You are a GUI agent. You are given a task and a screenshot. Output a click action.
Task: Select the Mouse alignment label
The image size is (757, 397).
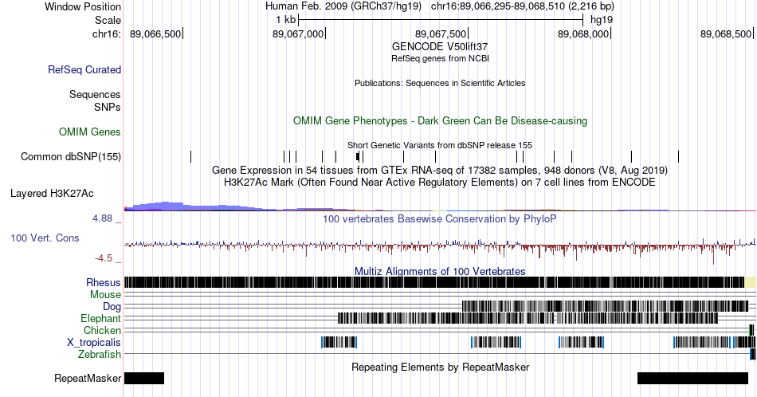click(x=105, y=295)
